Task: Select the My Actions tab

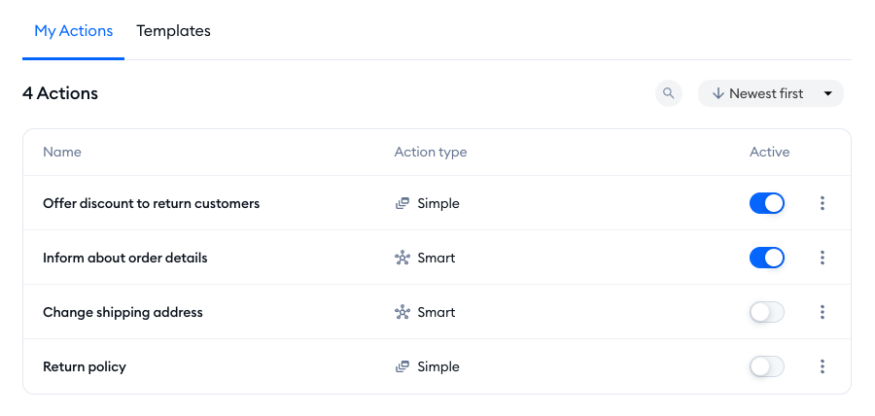Action: pyautogui.click(x=74, y=31)
